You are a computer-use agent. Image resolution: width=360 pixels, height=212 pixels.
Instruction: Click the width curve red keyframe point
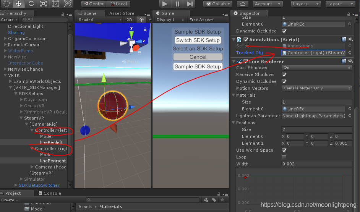(245, 177)
